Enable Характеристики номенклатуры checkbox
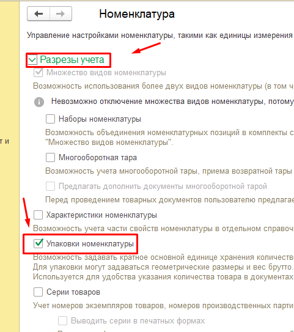 click(x=39, y=215)
